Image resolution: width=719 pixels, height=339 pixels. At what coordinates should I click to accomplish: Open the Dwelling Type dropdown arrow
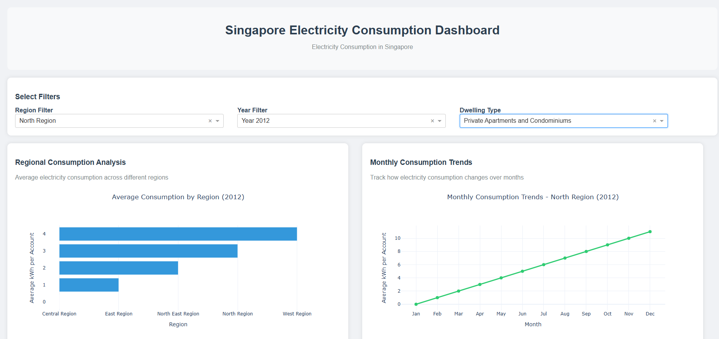coord(662,121)
